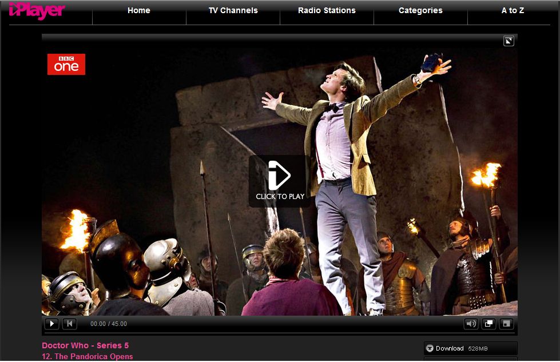Click the expand player icon at top-right
The width and height of the screenshot is (560, 362).
(x=509, y=41)
